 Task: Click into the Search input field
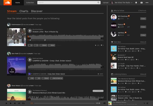point(67,3)
